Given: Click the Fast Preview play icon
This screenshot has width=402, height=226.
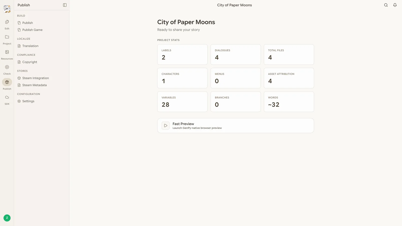Looking at the screenshot, I should (x=166, y=126).
